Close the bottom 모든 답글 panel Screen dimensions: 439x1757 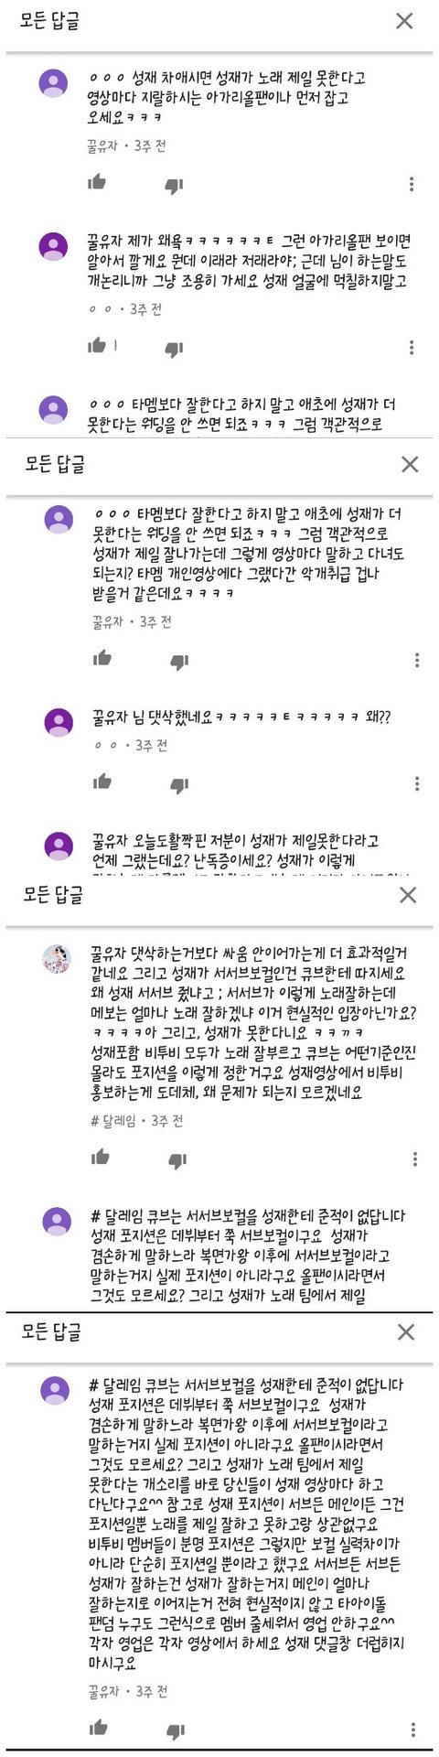(406, 1331)
